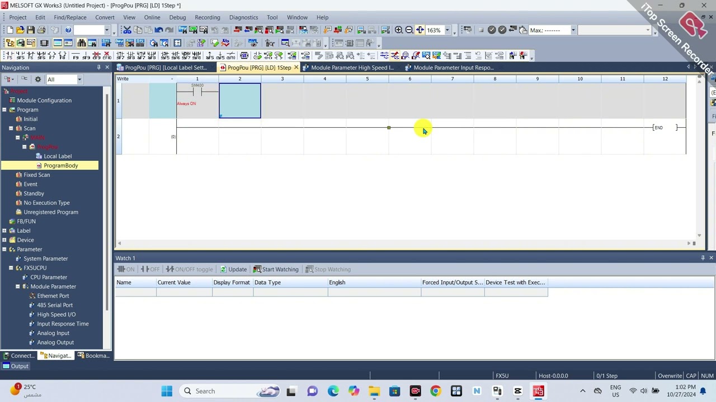The height and width of the screenshot is (402, 716).
Task: Delete horizontal line with the cF9 icon
Action: [97, 55]
